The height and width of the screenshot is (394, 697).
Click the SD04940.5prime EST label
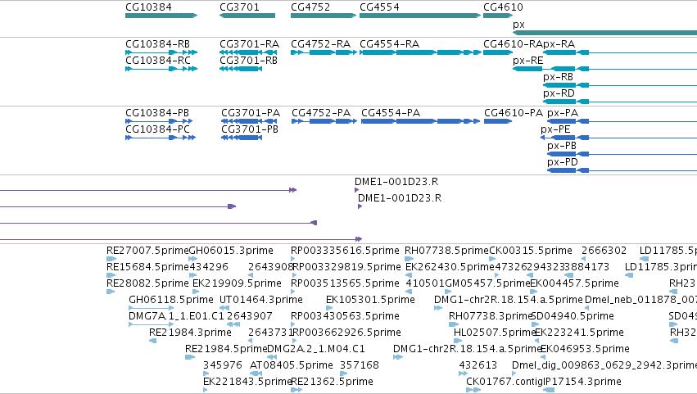pos(573,317)
